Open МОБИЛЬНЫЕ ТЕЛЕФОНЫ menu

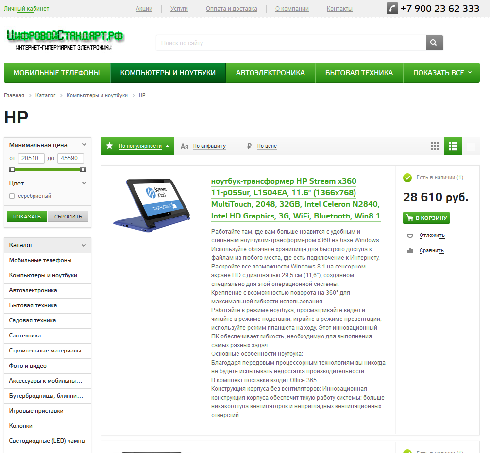(x=56, y=72)
